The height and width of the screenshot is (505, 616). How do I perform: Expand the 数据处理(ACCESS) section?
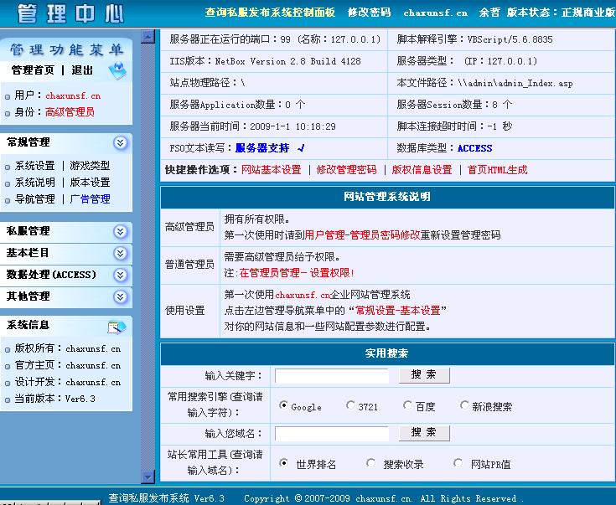pos(121,275)
